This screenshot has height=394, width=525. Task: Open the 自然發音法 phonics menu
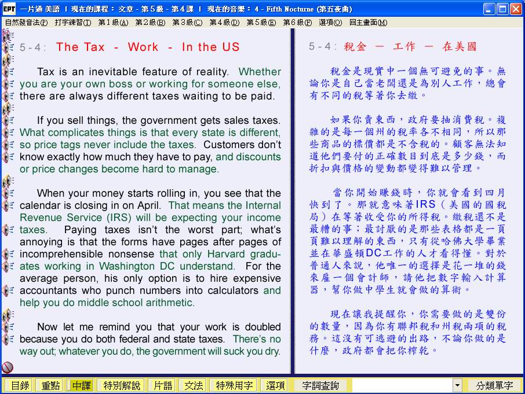pos(26,23)
